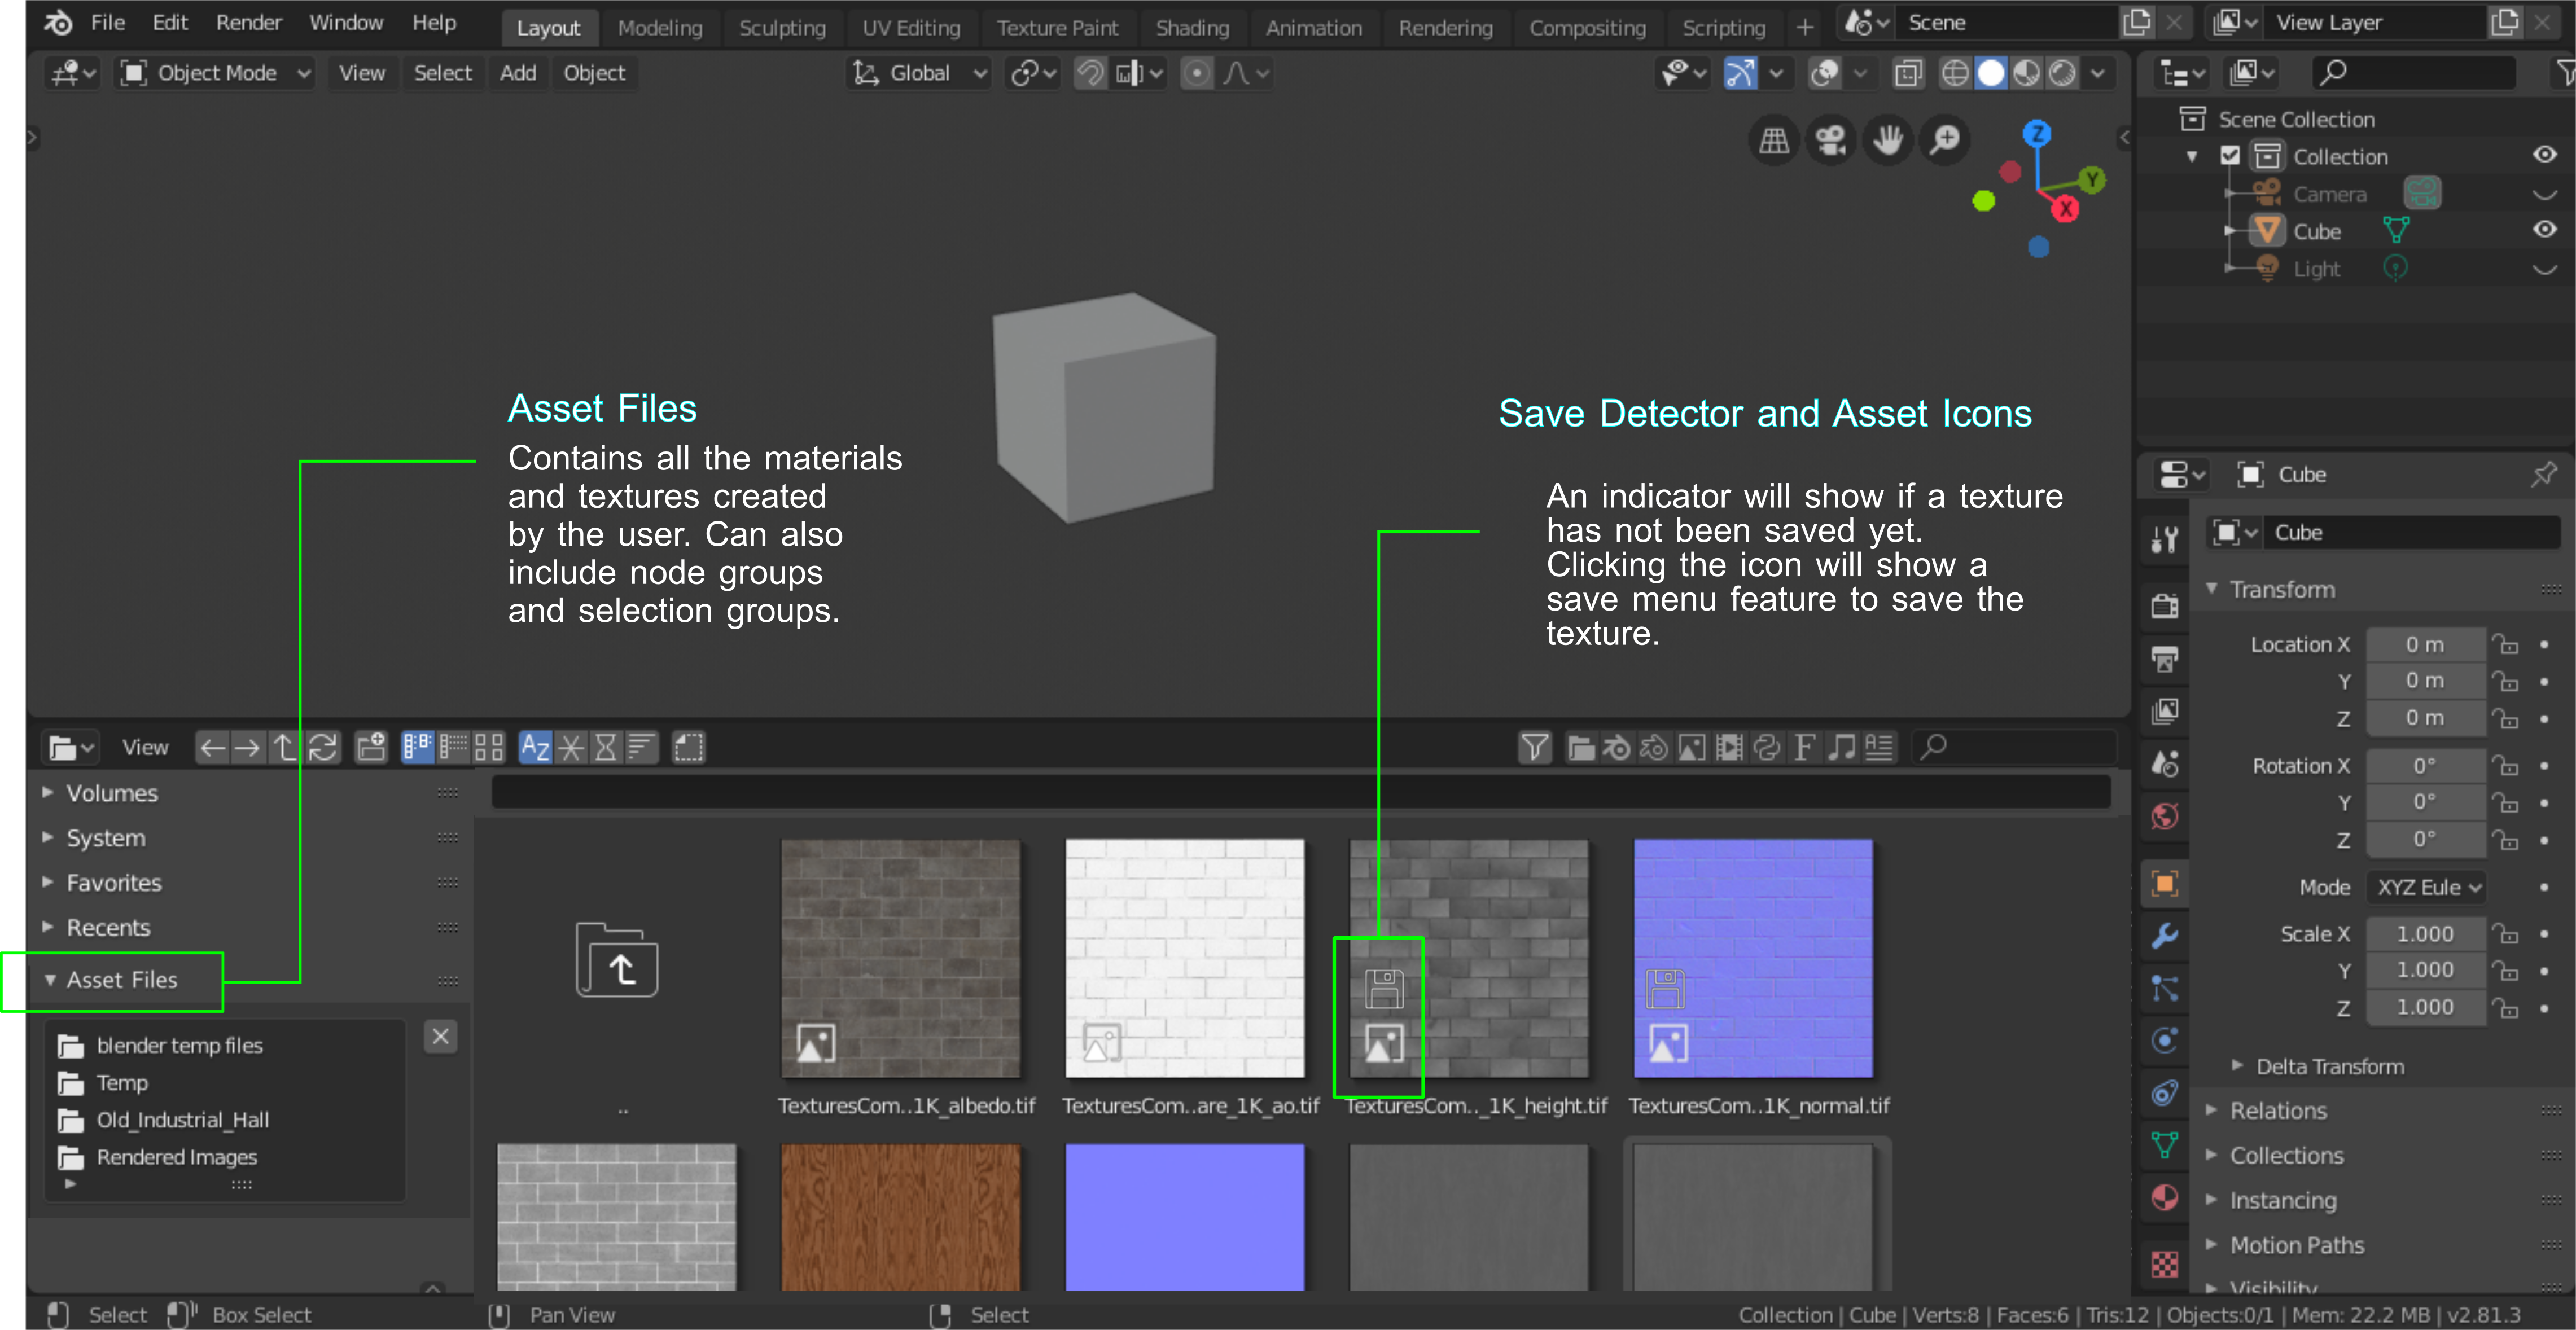Image resolution: width=2576 pixels, height=1330 pixels.
Task: Create new directory in file browser
Action: coord(371,747)
